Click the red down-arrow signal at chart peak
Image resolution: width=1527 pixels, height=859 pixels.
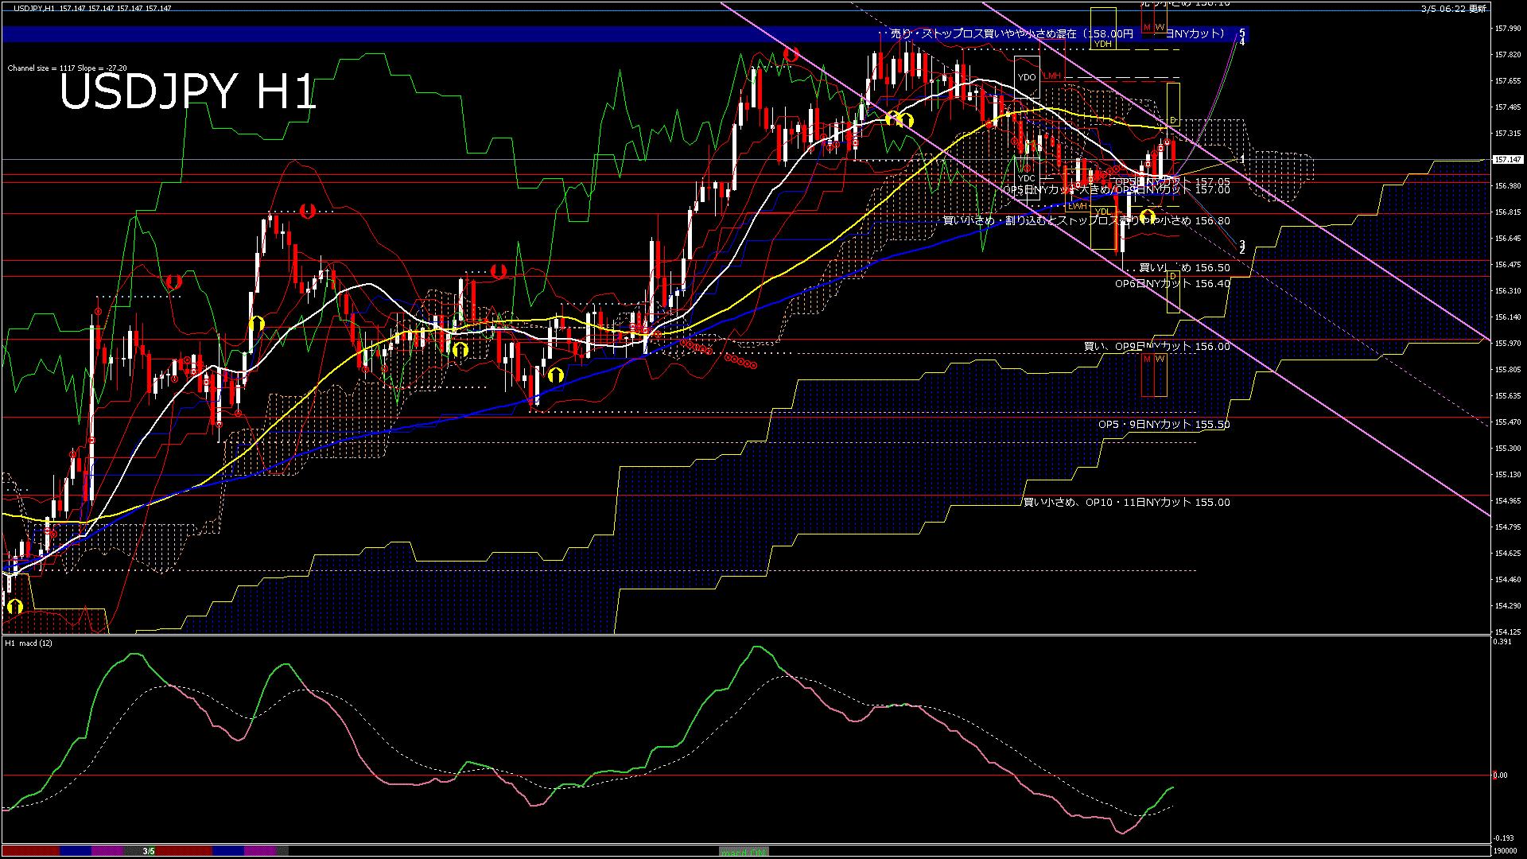[x=791, y=54]
